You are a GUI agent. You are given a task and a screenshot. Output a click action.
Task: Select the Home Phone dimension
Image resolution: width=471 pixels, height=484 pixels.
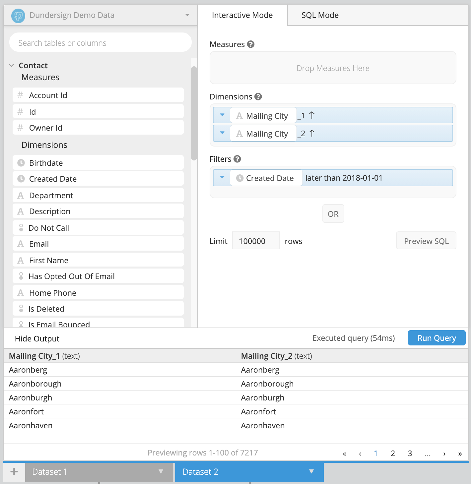click(x=98, y=293)
